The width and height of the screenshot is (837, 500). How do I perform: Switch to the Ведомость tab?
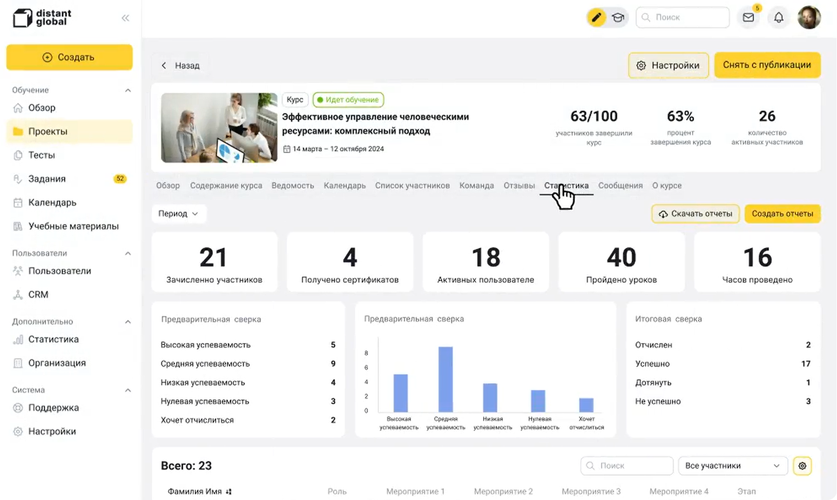[x=293, y=186]
